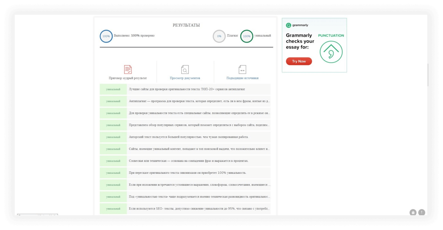The width and height of the screenshot is (443, 230).
Task: Select row 'Сайты, имеющие уникальный контент'
Action: tap(185, 149)
